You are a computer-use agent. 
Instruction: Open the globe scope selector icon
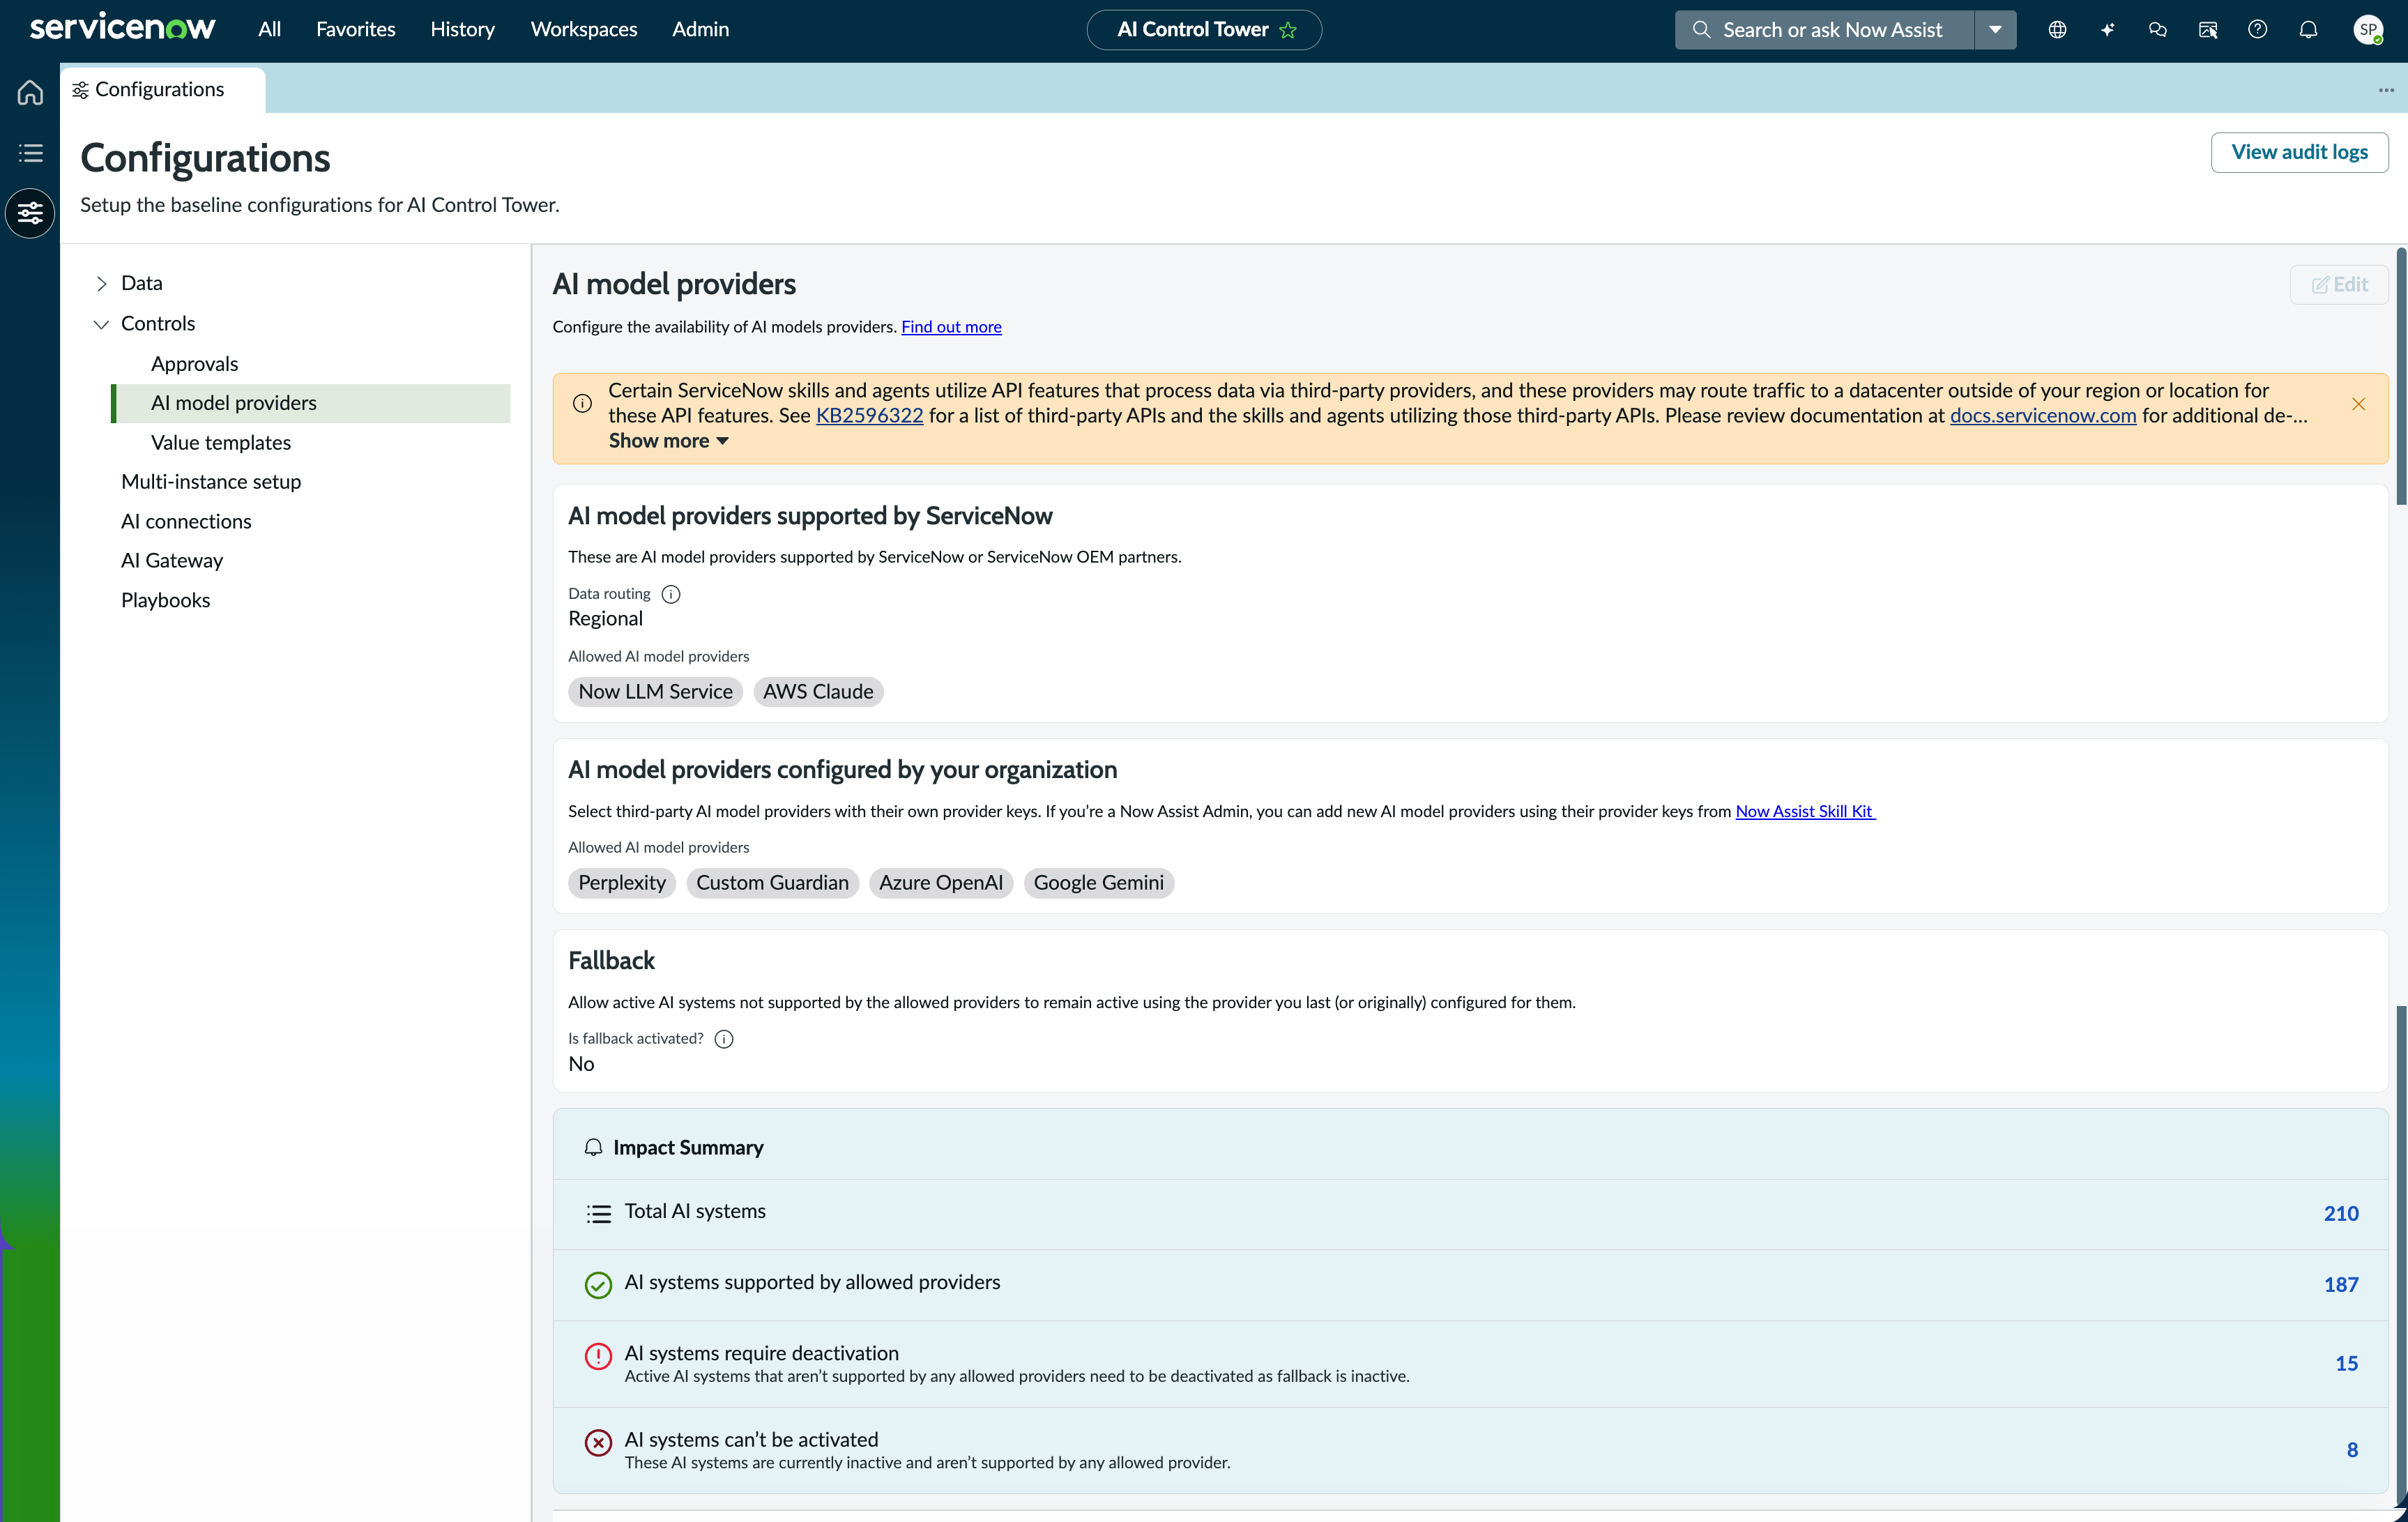[2057, 30]
